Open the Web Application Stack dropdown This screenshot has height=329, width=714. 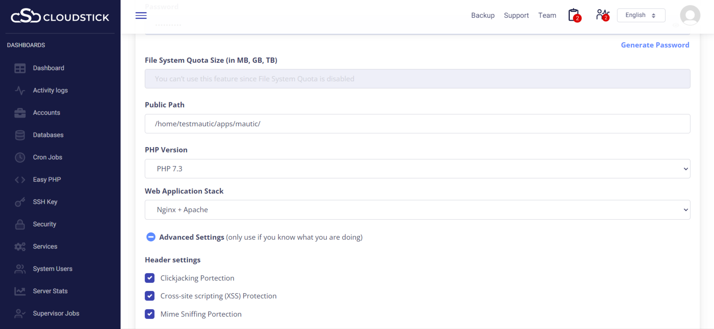(x=417, y=210)
